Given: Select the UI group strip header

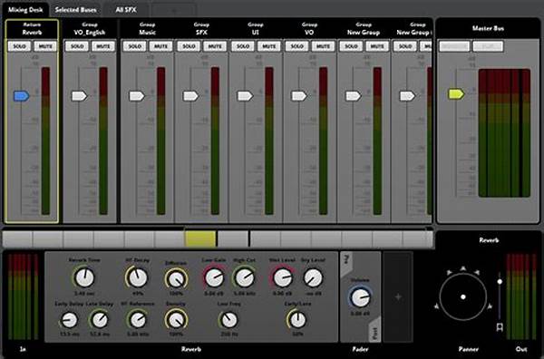Looking at the screenshot, I should [x=256, y=29].
